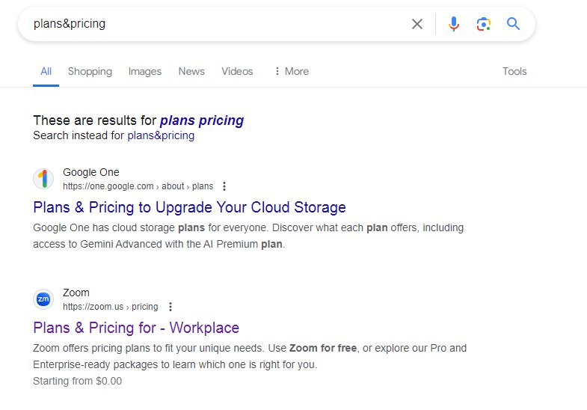
Task: Expand the More search filters menu
Action: 291,71
